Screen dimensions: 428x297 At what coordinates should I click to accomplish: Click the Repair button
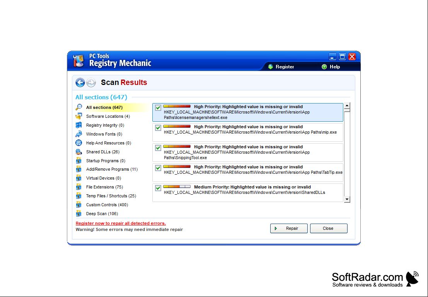[x=289, y=228]
